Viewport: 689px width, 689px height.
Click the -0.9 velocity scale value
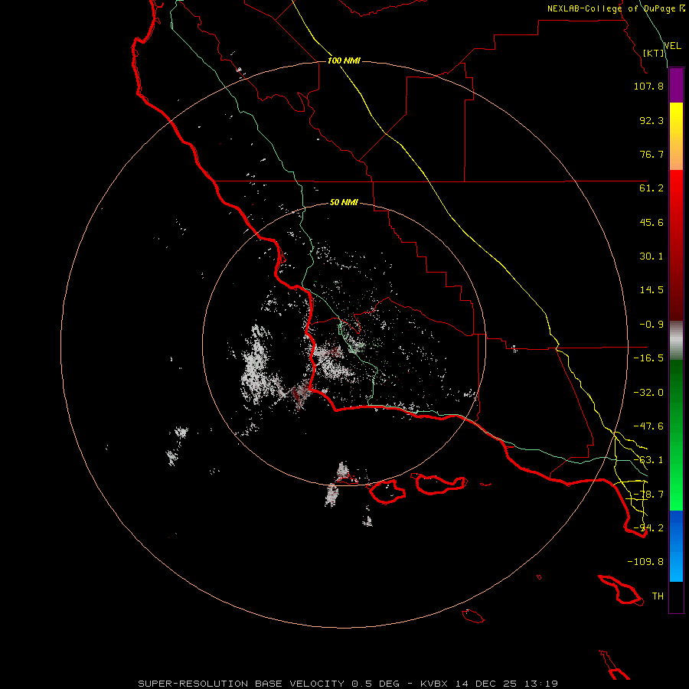click(651, 325)
